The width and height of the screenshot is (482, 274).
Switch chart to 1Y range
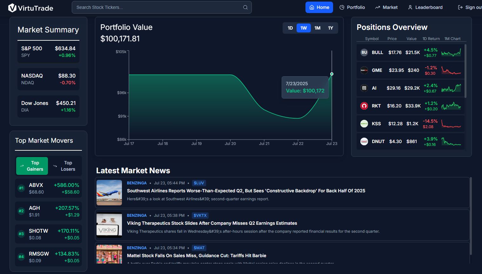[331, 28]
